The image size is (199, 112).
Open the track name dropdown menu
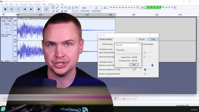8,19
